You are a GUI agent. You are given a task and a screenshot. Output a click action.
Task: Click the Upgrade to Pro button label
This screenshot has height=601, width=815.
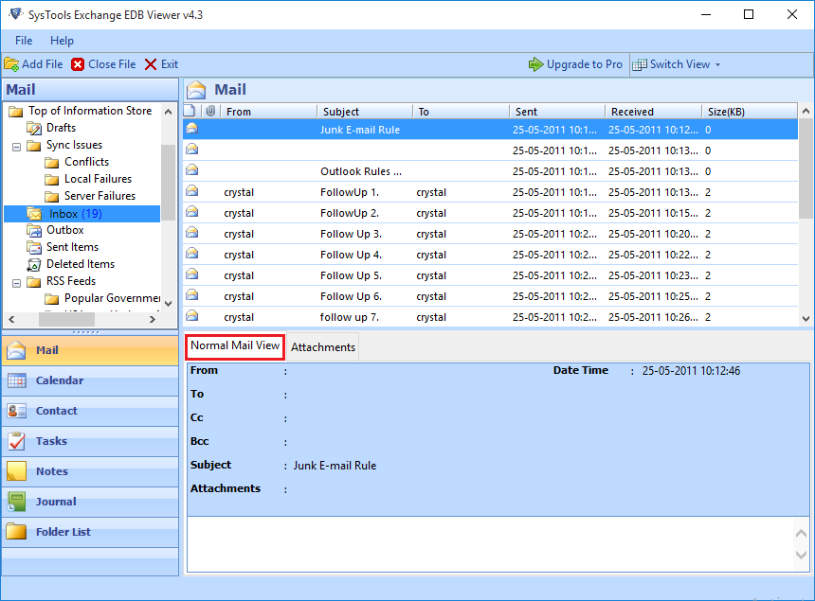point(584,64)
